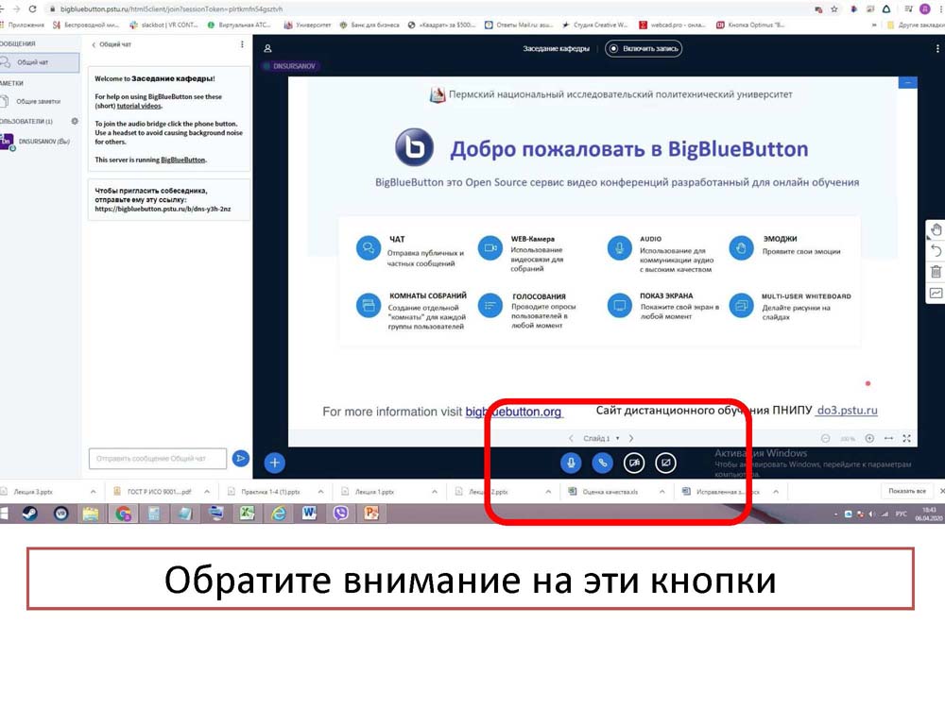Open Chrome from the taskbar

tap(123, 513)
